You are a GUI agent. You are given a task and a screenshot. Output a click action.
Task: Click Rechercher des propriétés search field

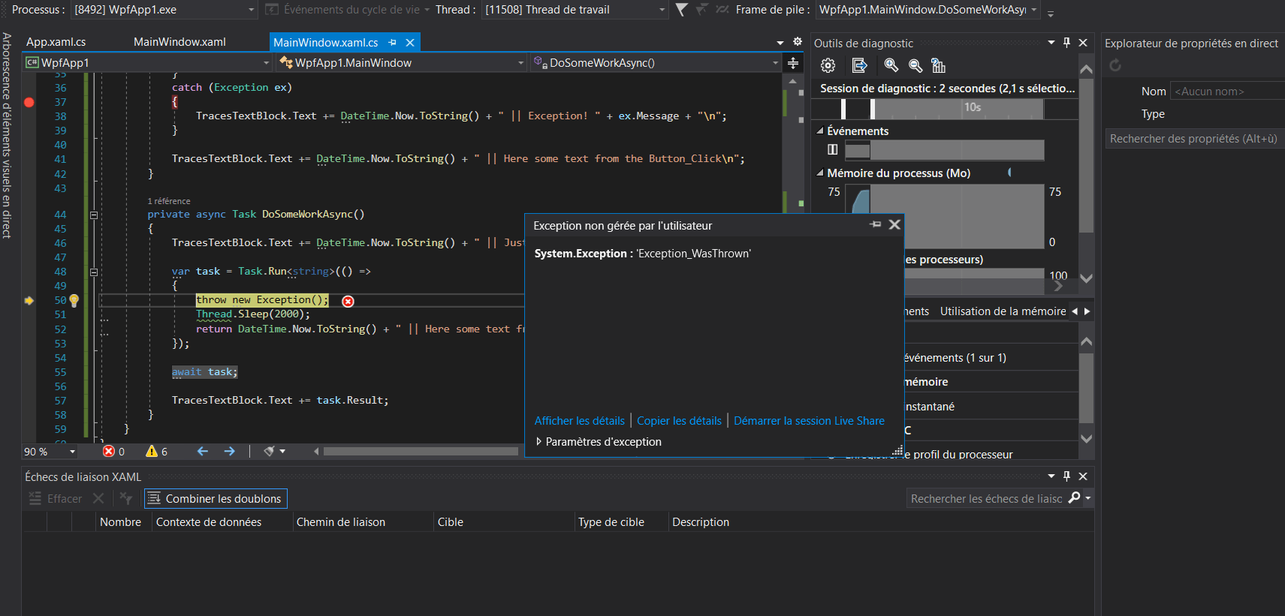click(x=1194, y=139)
